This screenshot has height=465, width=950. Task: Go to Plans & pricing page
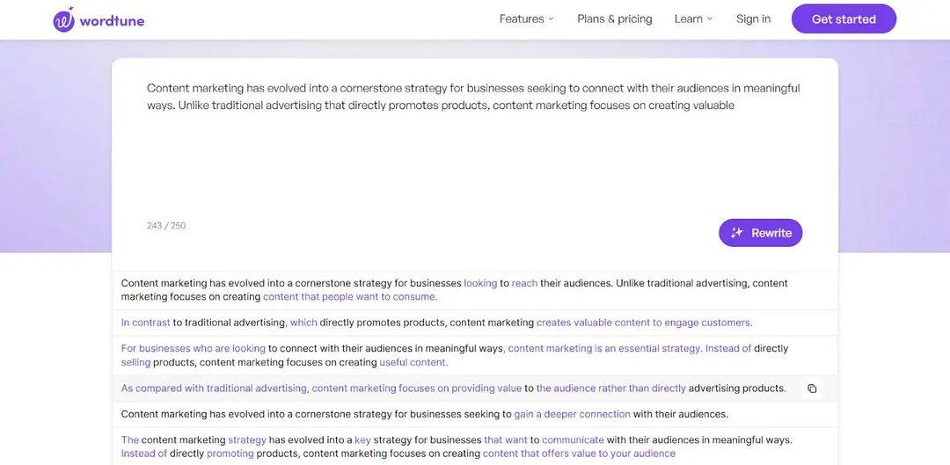pos(615,19)
